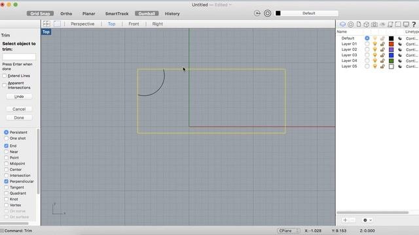Screen dimensions: 419x235
Task: Toggle the lightbulb for Layer 01
Action: click(x=375, y=44)
